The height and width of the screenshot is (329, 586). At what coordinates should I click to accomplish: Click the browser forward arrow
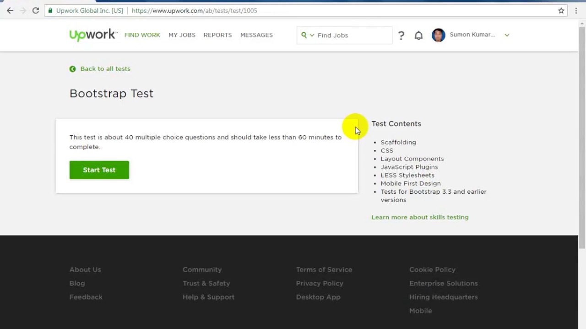(23, 11)
